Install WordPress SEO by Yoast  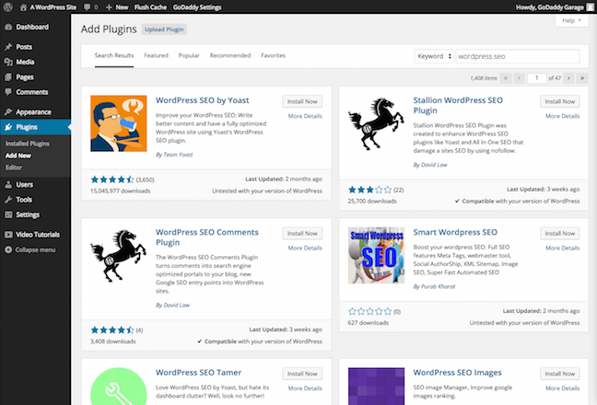[x=302, y=101]
